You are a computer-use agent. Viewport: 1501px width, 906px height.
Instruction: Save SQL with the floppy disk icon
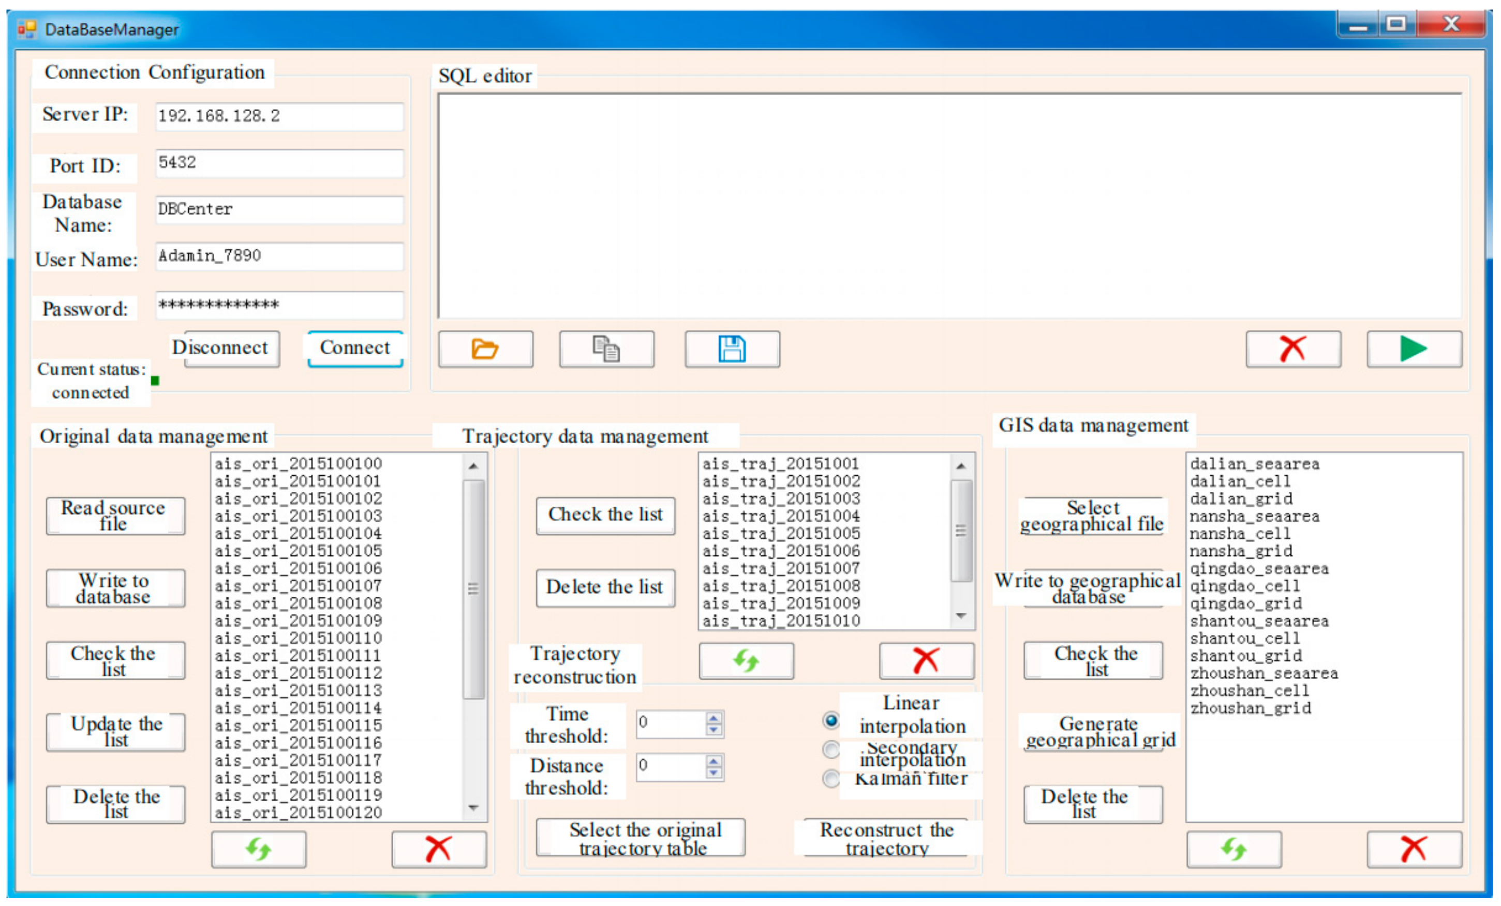click(732, 349)
